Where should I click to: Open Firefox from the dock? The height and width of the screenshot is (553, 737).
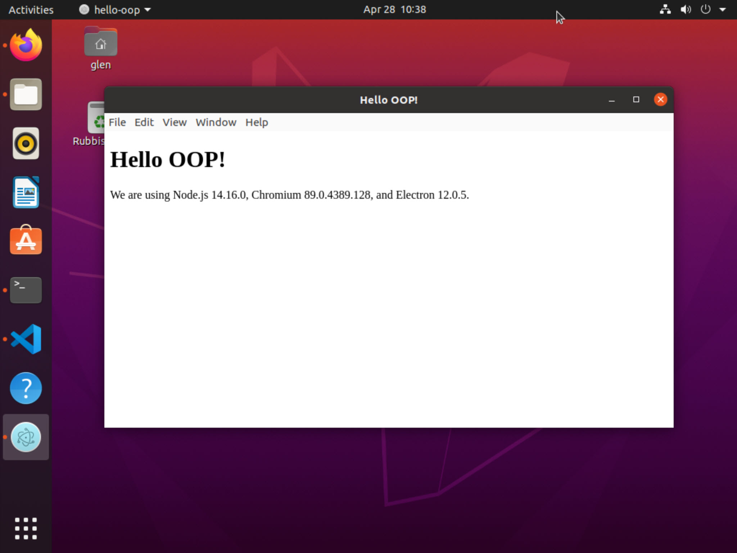(x=25, y=44)
